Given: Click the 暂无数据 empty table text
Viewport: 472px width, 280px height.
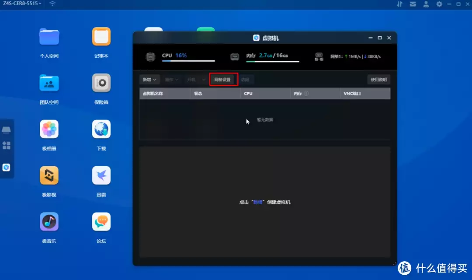Looking at the screenshot, I should pos(265,119).
